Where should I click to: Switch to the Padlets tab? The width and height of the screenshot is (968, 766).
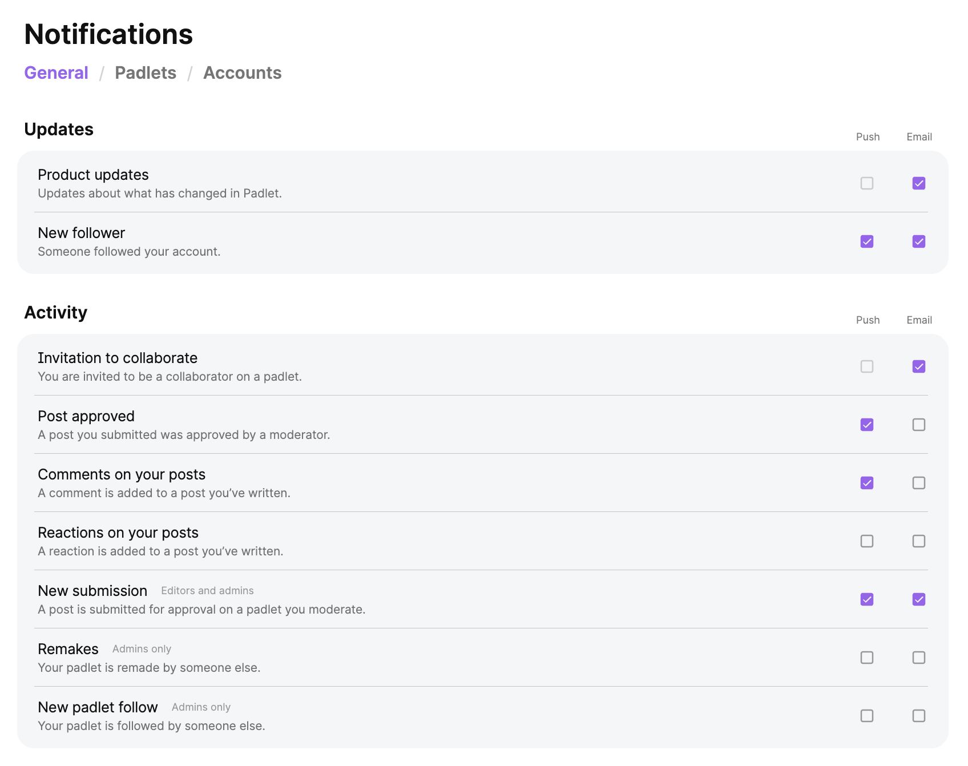point(146,72)
